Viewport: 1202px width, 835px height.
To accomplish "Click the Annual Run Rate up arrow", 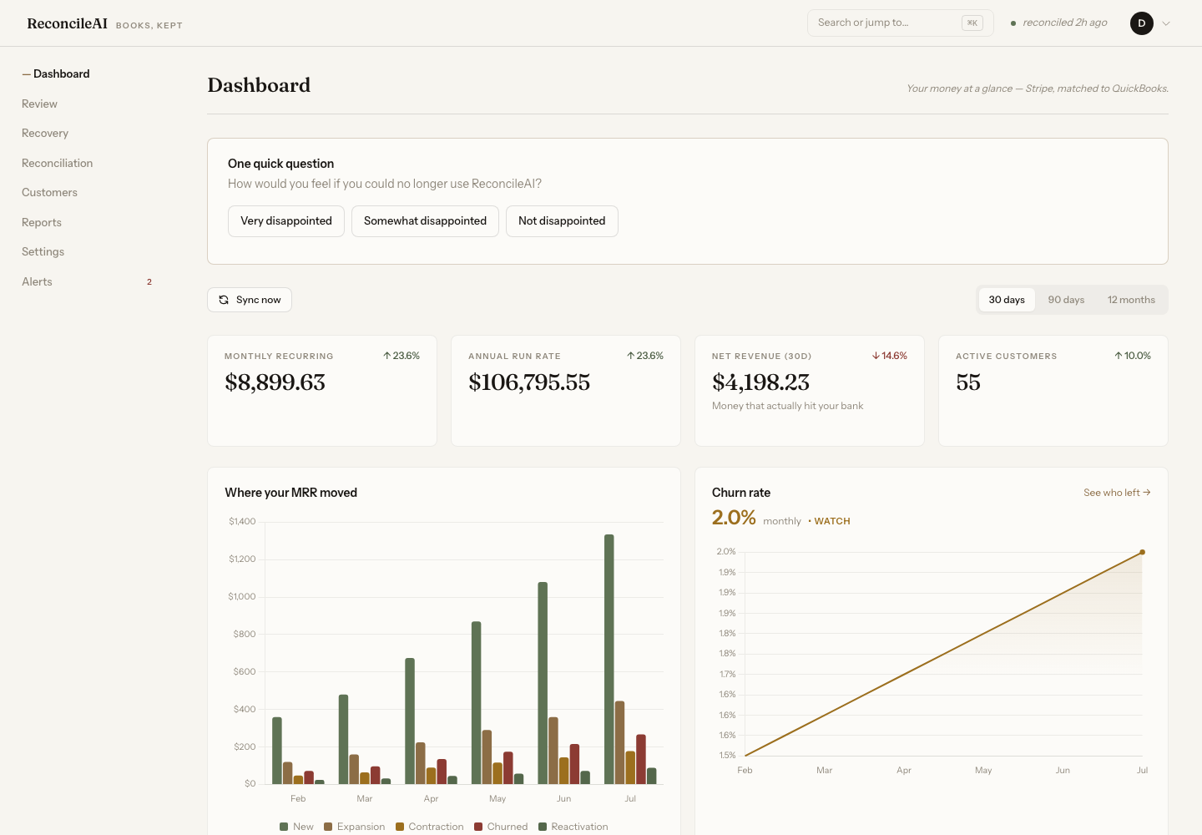I will click(x=631, y=356).
